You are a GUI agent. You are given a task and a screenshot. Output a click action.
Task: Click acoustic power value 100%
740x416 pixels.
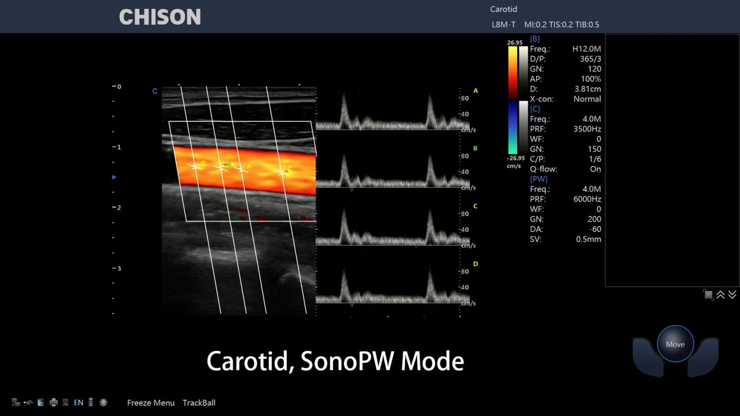591,79
